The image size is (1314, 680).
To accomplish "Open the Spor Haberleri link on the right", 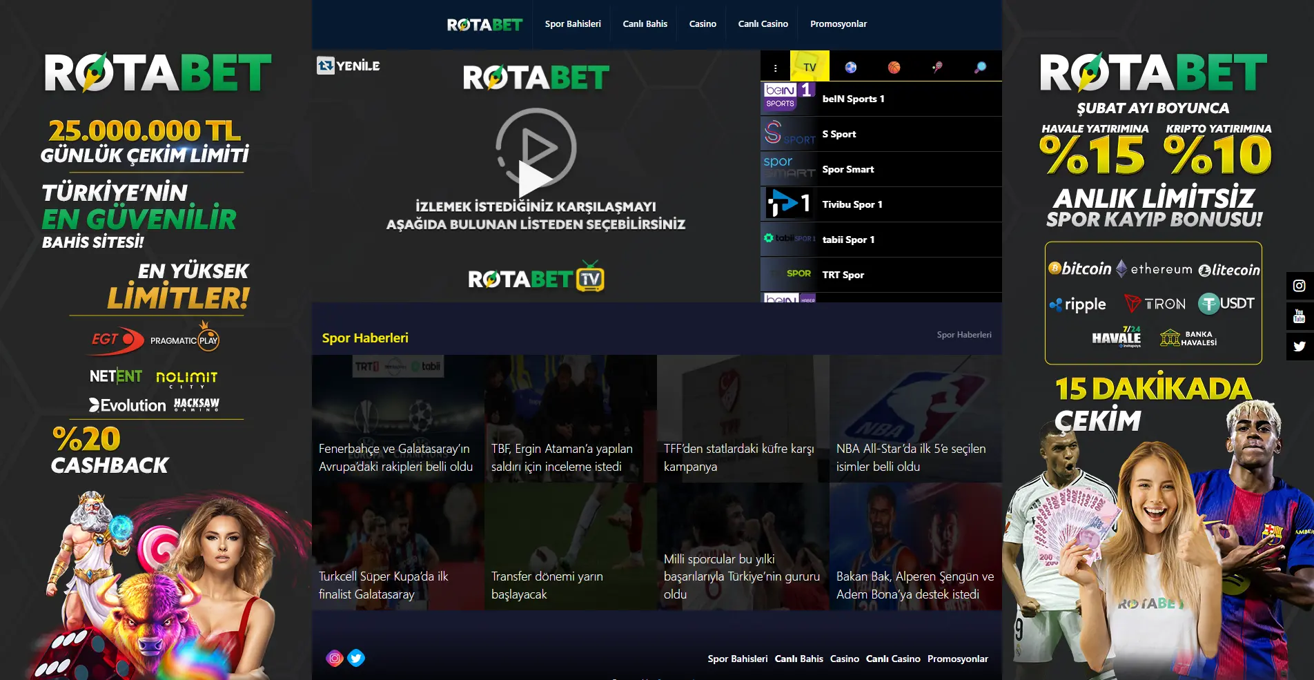I will click(x=964, y=334).
